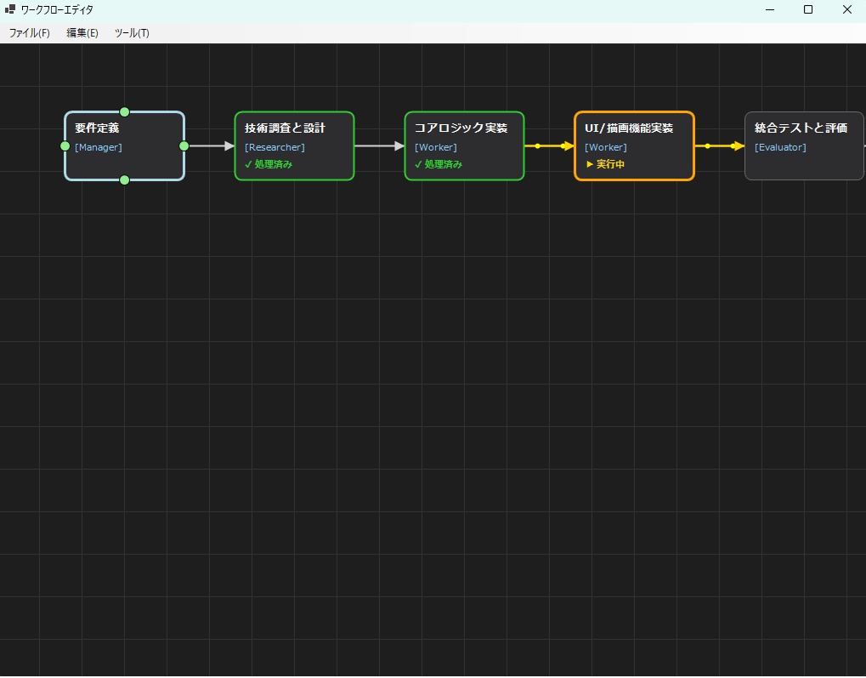This screenshot has height=678, width=866.
Task: Click the top connector of 要件定義 node
Action: click(x=124, y=112)
